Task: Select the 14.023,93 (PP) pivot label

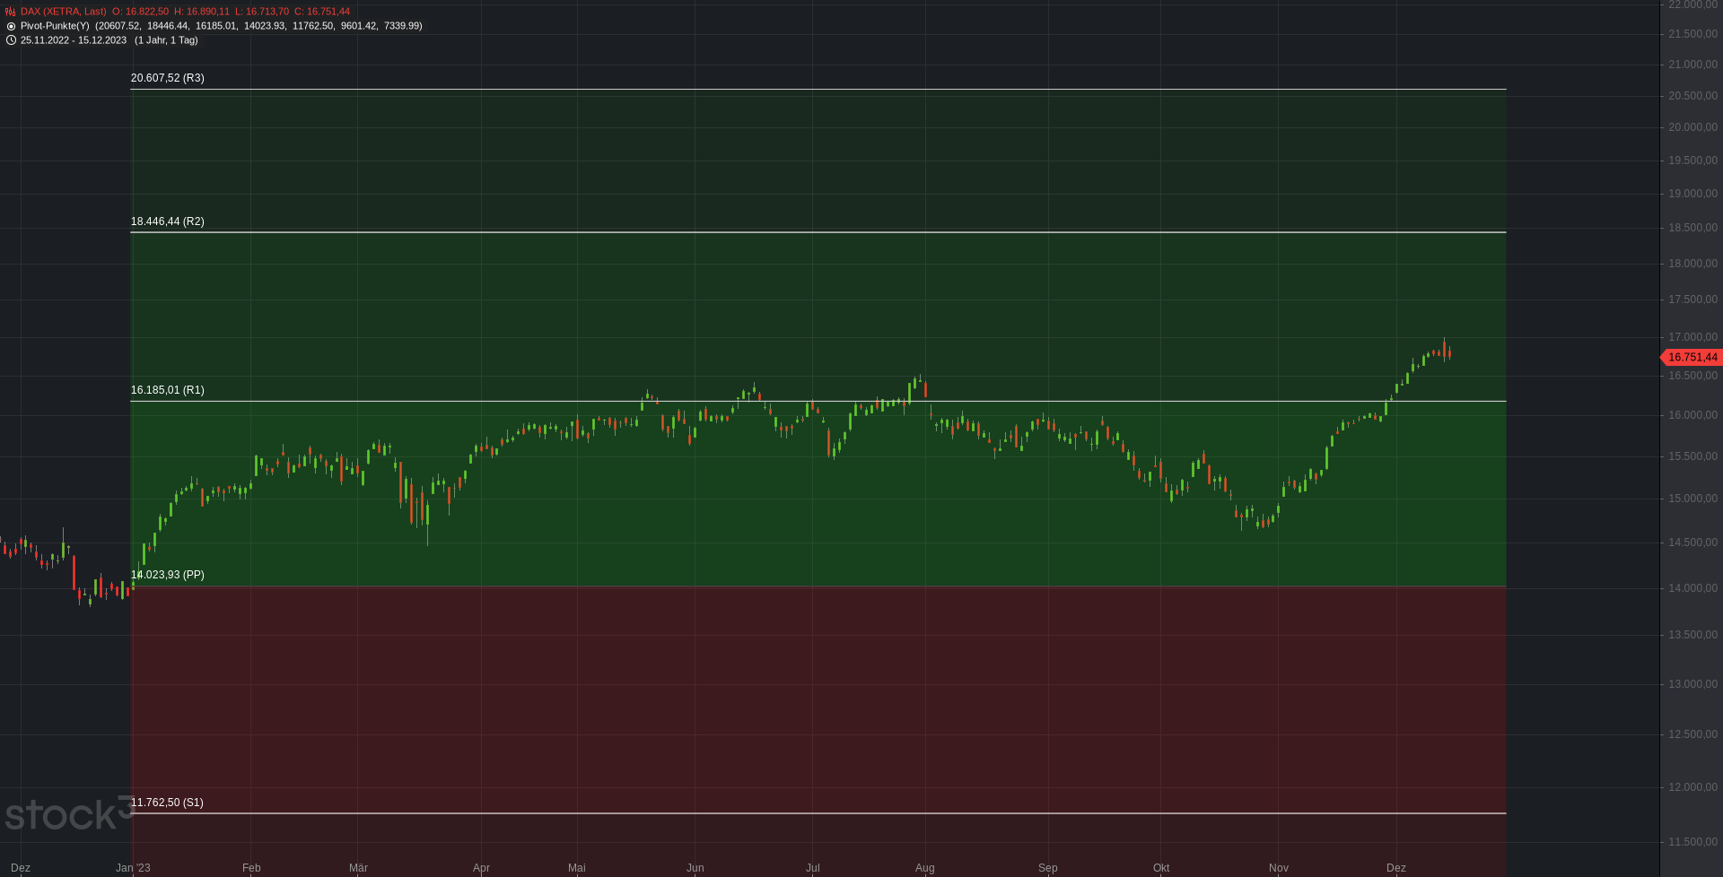Action: 168,575
